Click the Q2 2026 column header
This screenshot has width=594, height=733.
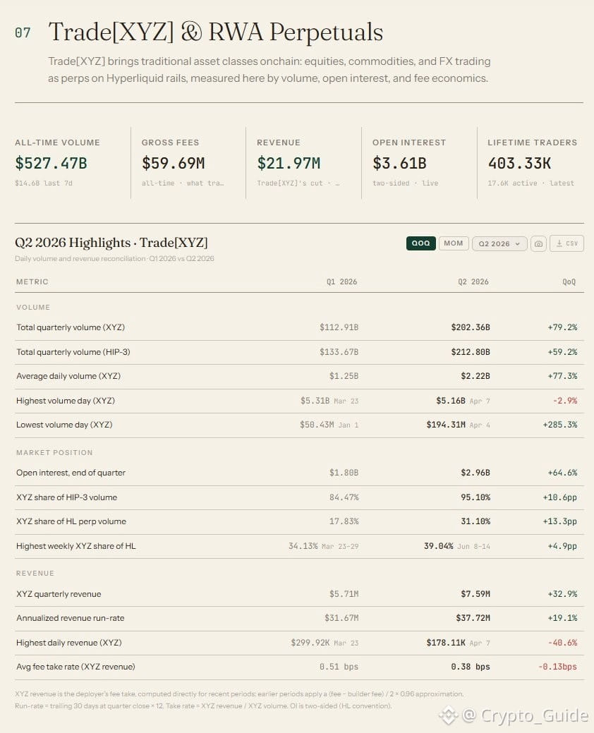473,282
